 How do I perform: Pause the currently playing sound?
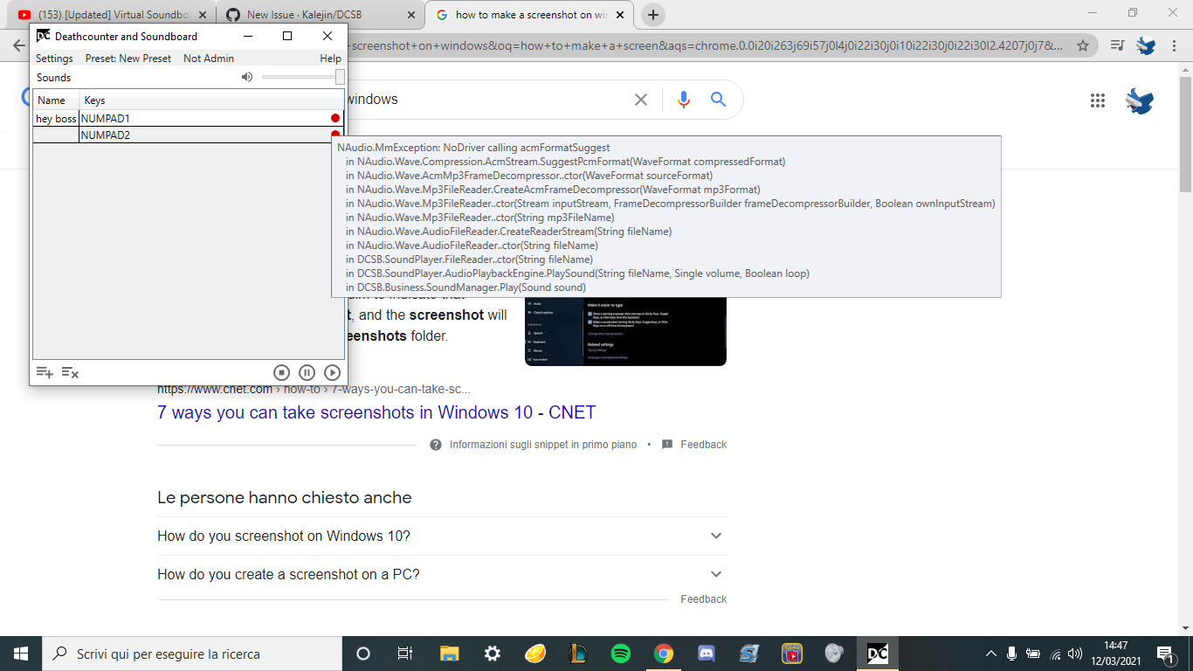(307, 372)
